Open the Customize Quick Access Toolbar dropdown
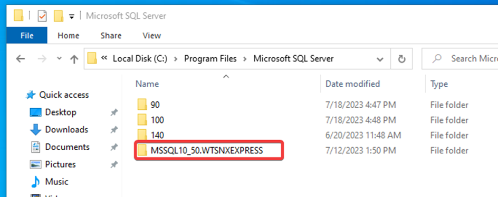 (72, 16)
